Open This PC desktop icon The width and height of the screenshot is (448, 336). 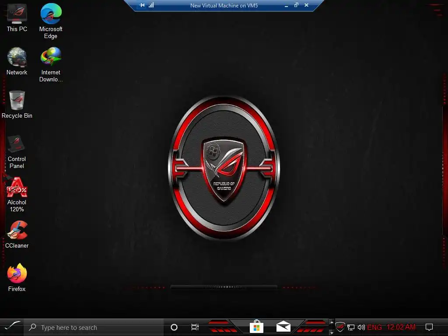click(x=17, y=17)
